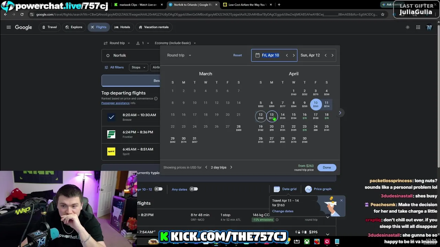Open All filters

click(114, 68)
